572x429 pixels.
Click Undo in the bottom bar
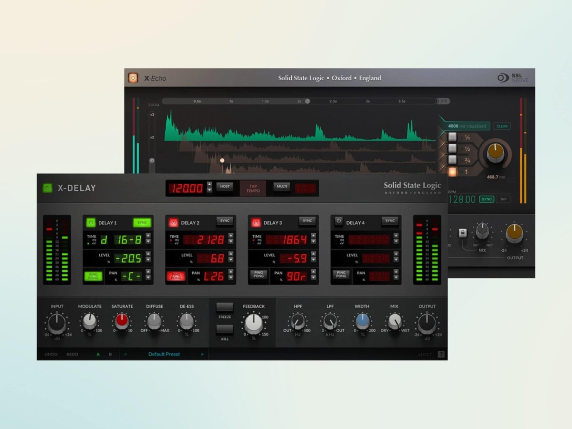[x=51, y=354]
